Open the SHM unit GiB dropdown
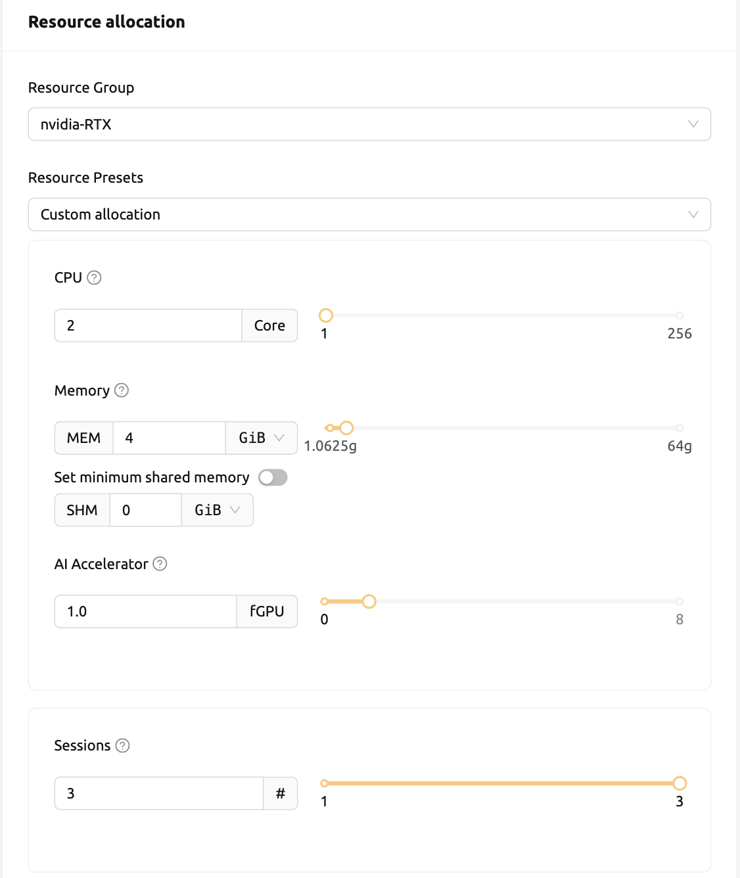 coord(218,510)
